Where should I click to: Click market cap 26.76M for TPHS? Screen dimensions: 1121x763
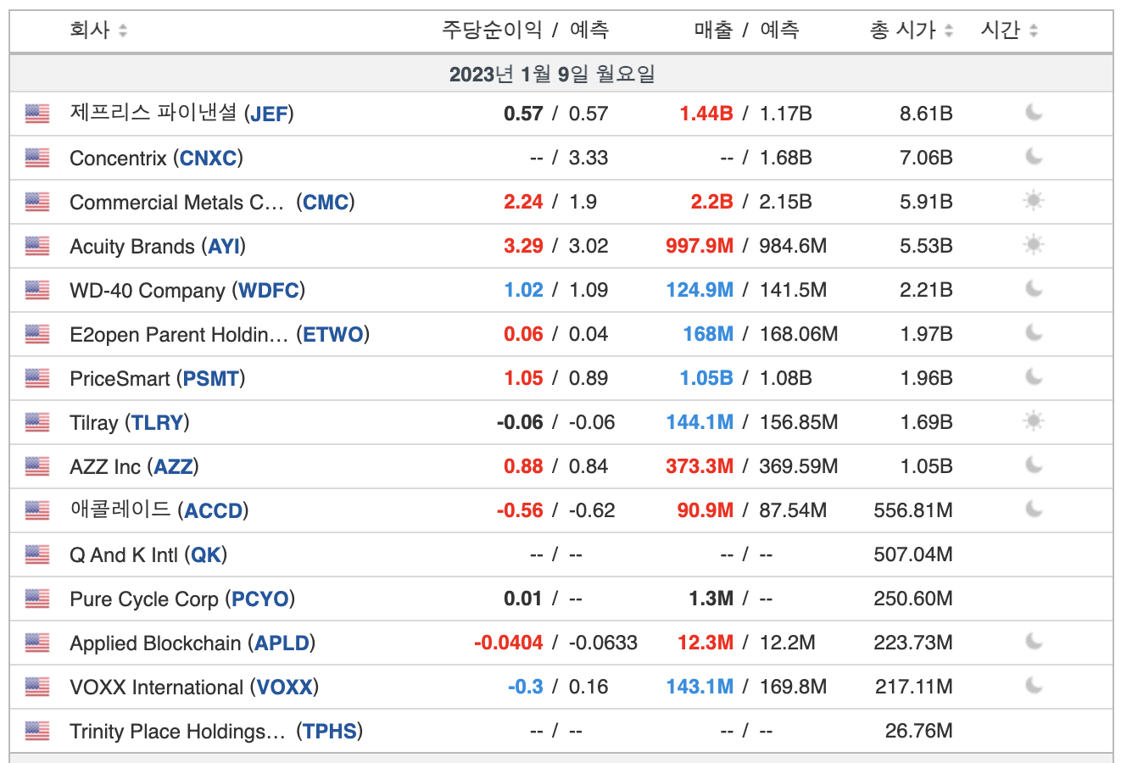(x=919, y=731)
